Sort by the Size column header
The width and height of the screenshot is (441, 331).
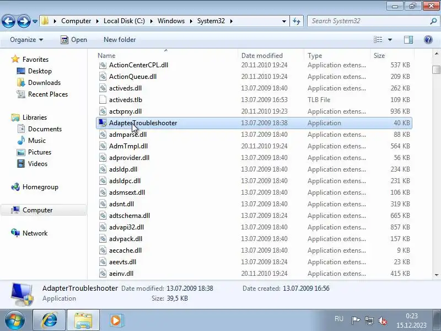392,56
